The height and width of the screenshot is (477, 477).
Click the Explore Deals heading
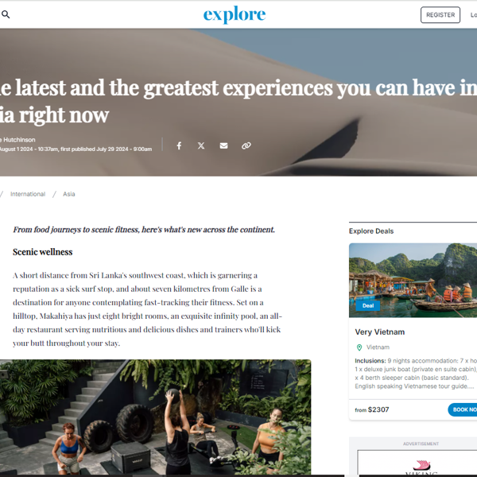371,231
